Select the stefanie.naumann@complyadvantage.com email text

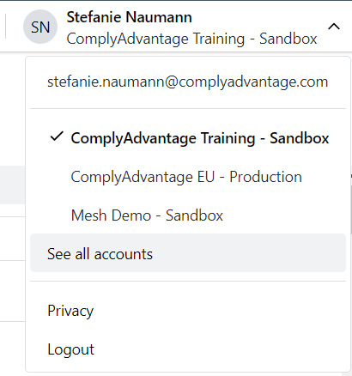[187, 82]
